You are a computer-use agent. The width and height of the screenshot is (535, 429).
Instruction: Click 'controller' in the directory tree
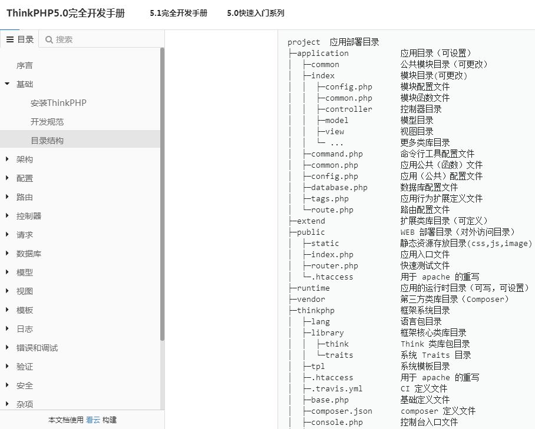coord(348,109)
